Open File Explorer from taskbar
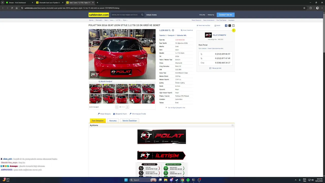The height and width of the screenshot is (183, 325). tap(166, 180)
